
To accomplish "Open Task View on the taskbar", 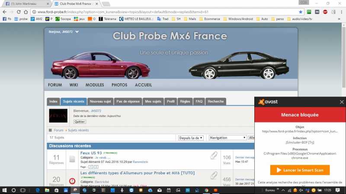I will pos(23,190).
